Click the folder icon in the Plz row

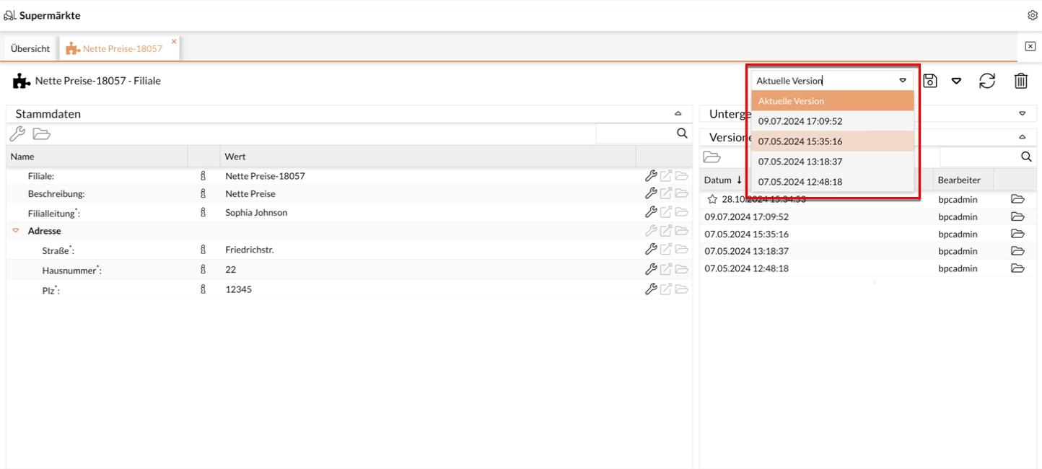click(x=681, y=289)
